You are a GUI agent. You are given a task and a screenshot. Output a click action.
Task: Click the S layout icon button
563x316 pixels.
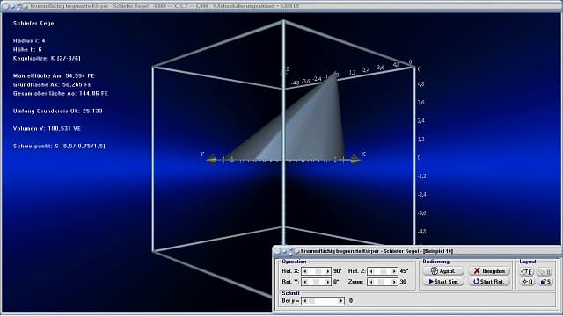click(545, 282)
